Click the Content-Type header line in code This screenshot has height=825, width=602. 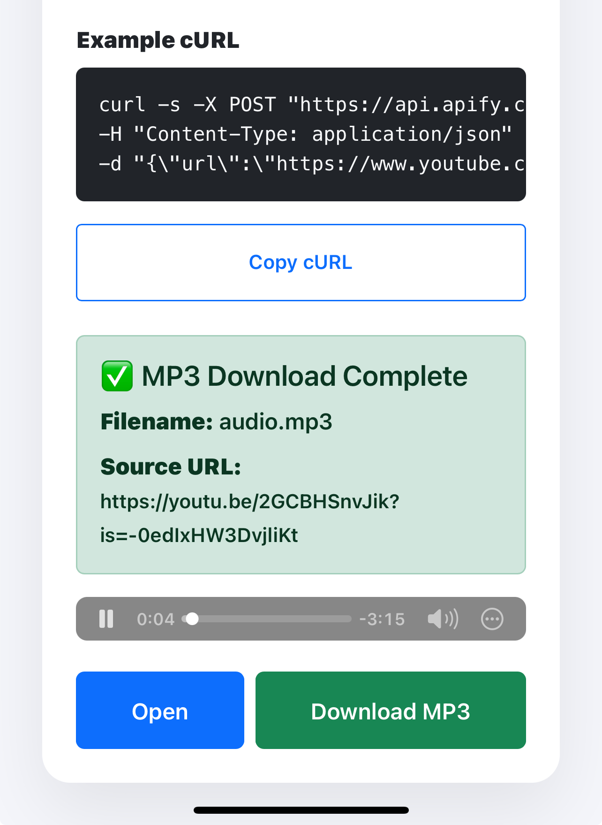tap(305, 134)
